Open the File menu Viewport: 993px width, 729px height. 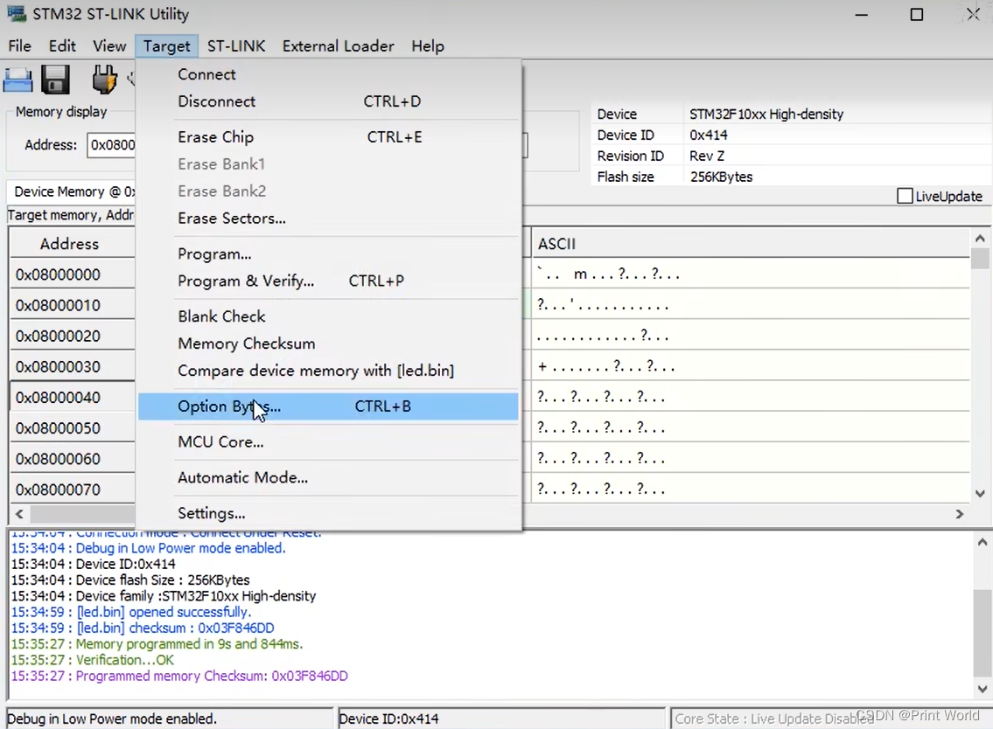click(x=19, y=46)
